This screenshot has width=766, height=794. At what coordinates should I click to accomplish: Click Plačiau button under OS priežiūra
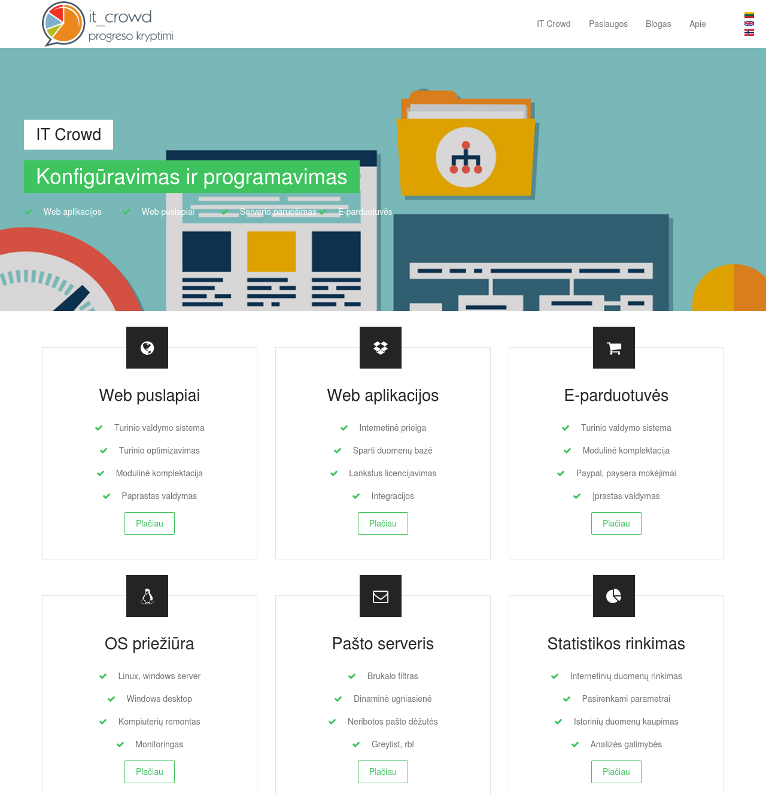pyautogui.click(x=150, y=772)
